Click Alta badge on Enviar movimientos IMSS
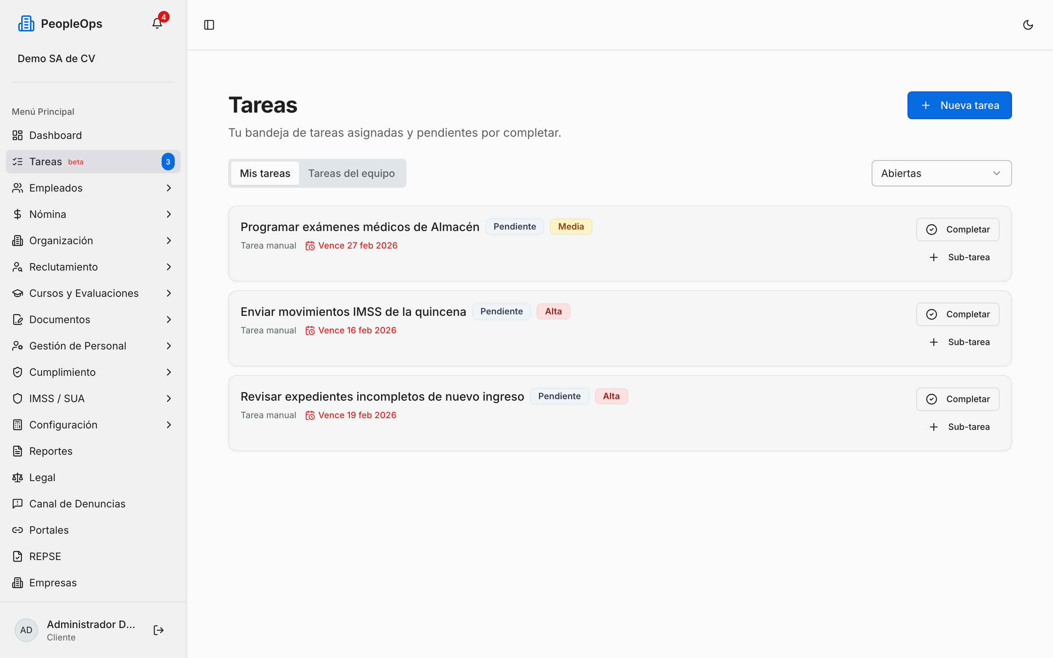The width and height of the screenshot is (1053, 658). click(x=553, y=311)
